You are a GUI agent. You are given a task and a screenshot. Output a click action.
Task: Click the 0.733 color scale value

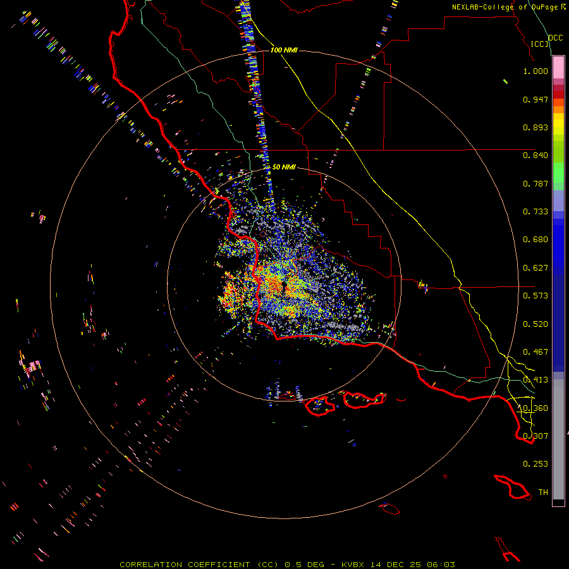(x=535, y=212)
